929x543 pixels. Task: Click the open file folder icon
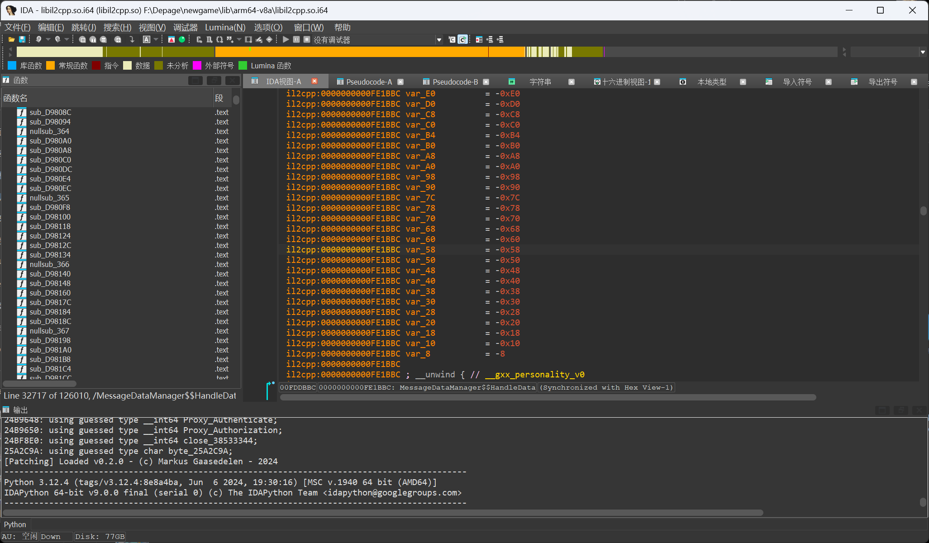[12, 40]
